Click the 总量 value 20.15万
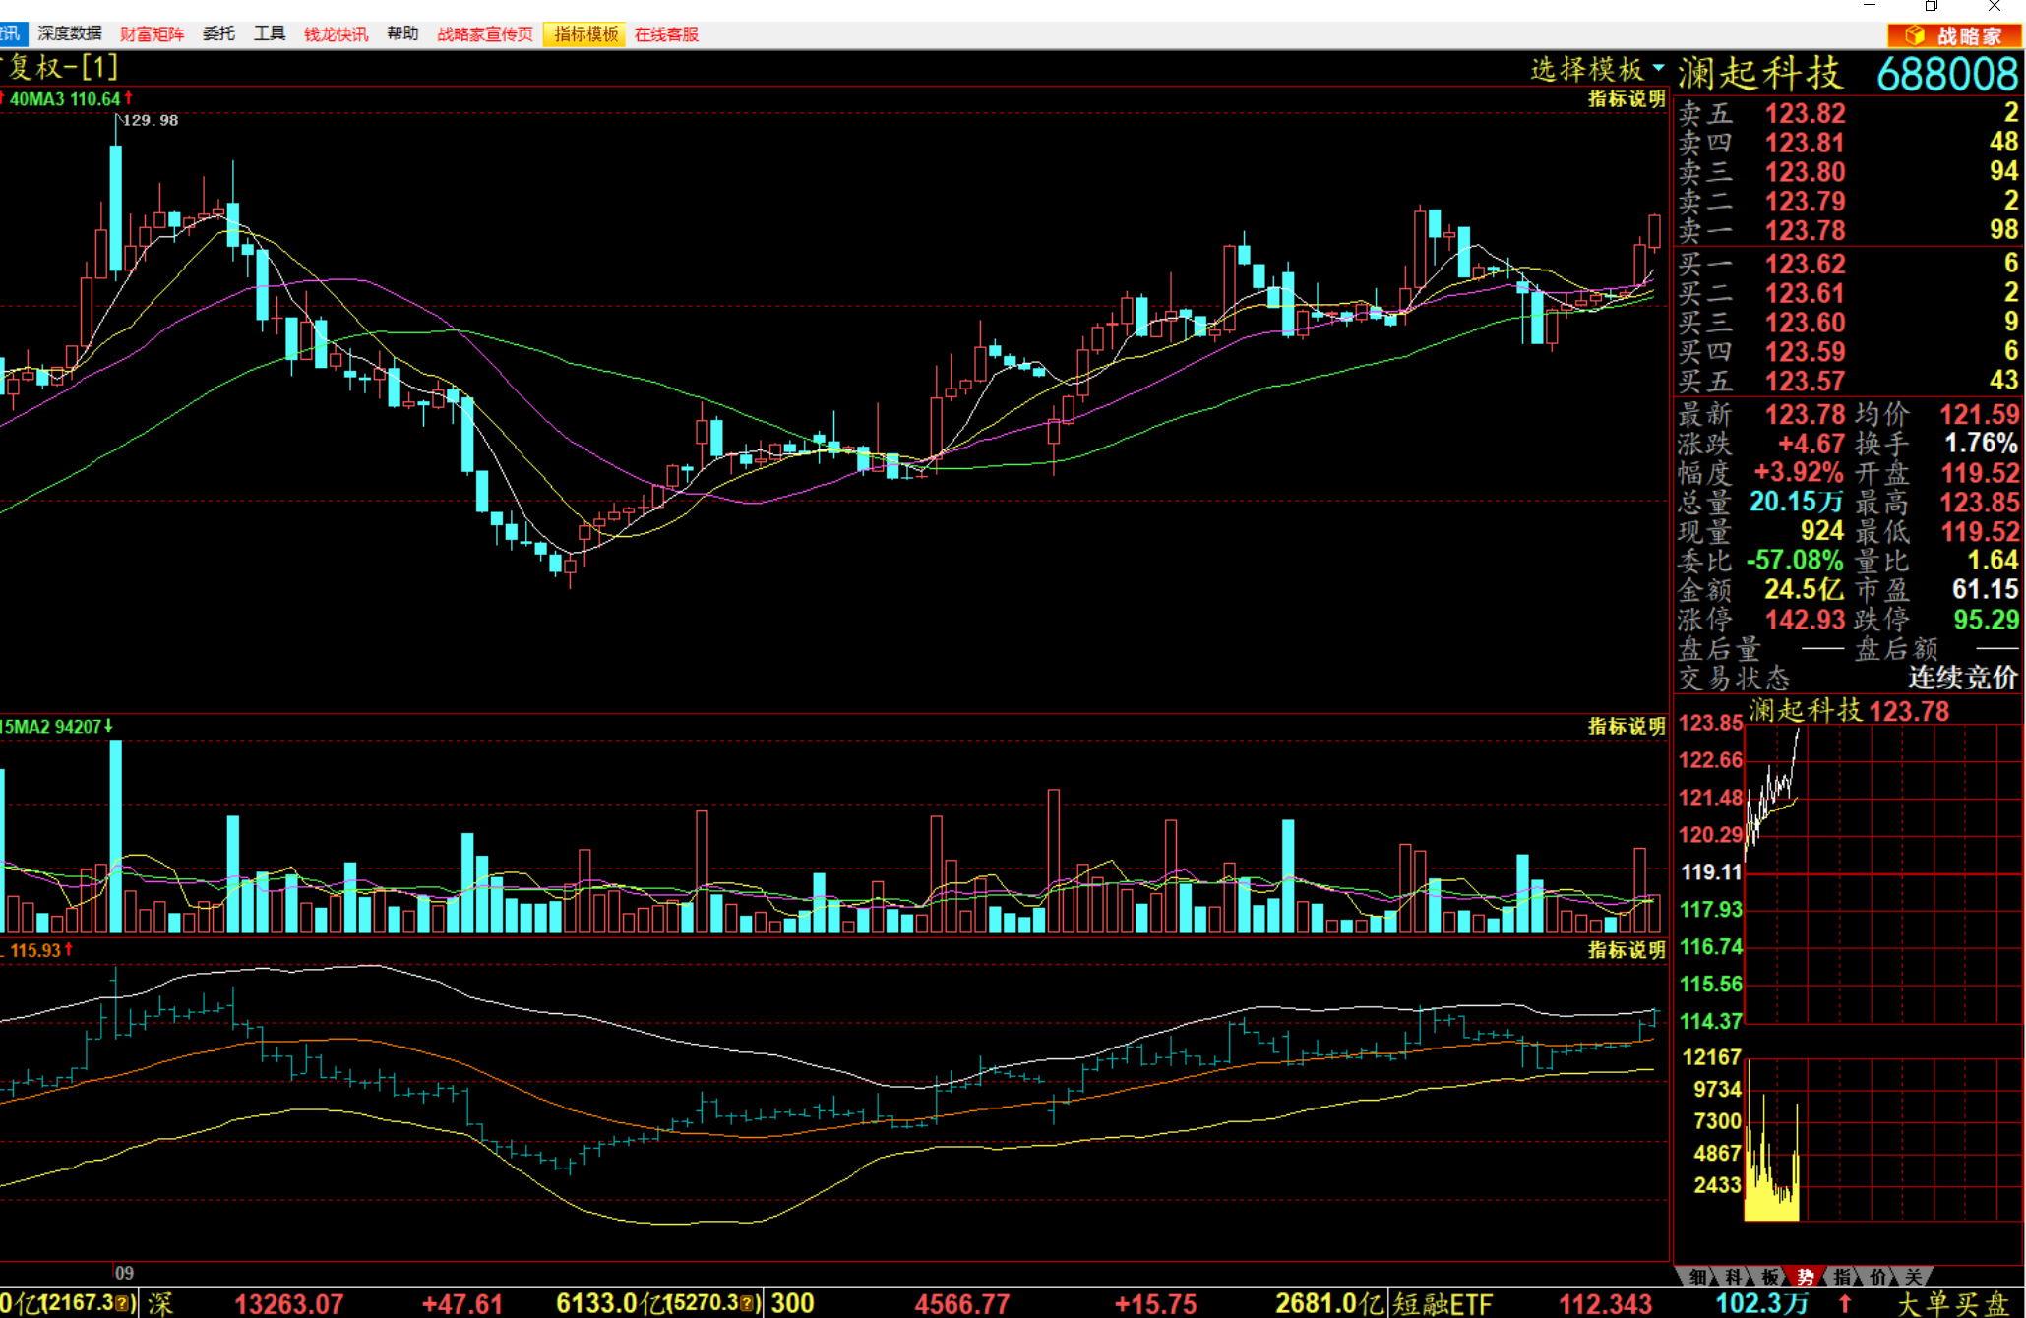 [x=1796, y=502]
